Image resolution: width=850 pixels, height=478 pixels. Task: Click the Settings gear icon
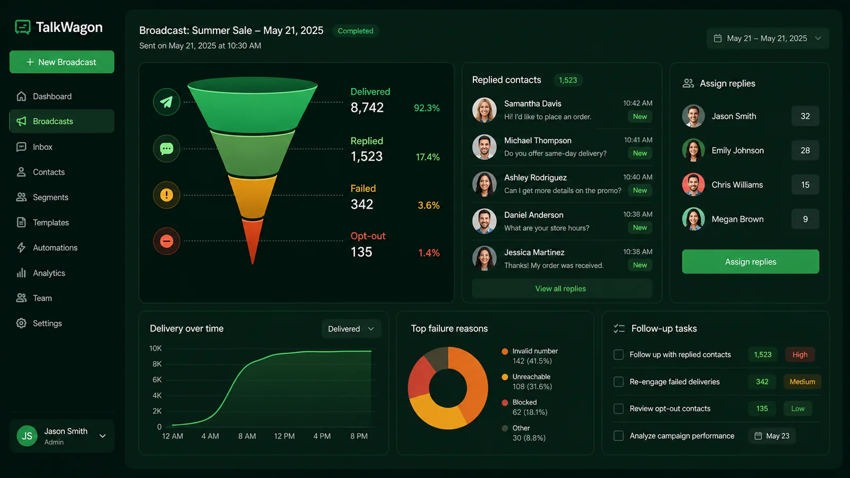[21, 323]
